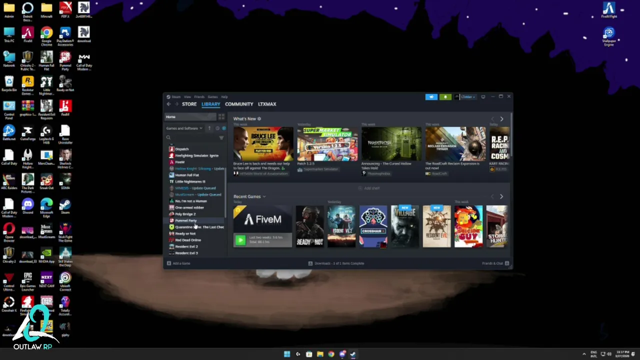Click the sort ascending arrow in sidebar
The height and width of the screenshot is (360, 640).
(209, 128)
